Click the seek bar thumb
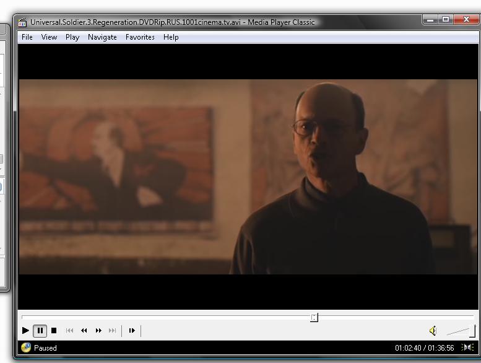481x363 pixels. (314, 317)
